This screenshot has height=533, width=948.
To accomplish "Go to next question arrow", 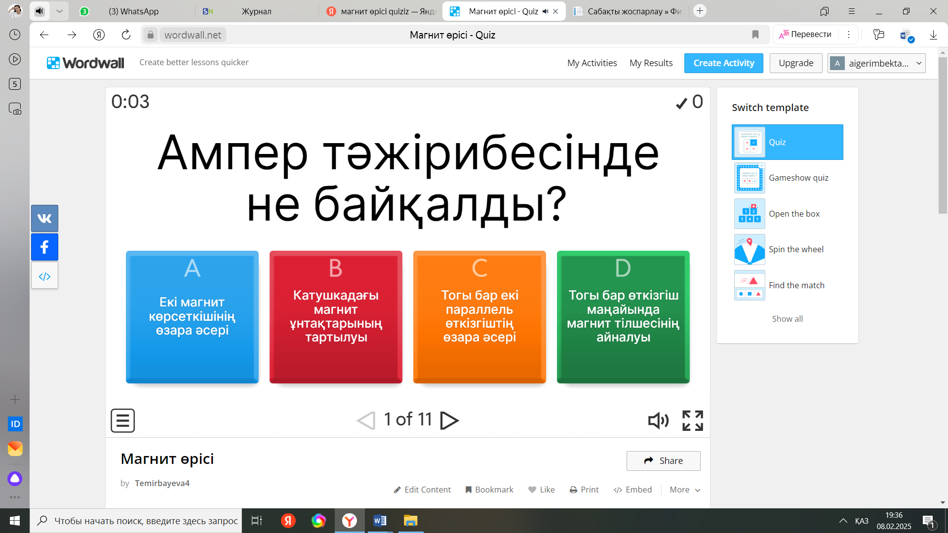I will (x=449, y=420).
